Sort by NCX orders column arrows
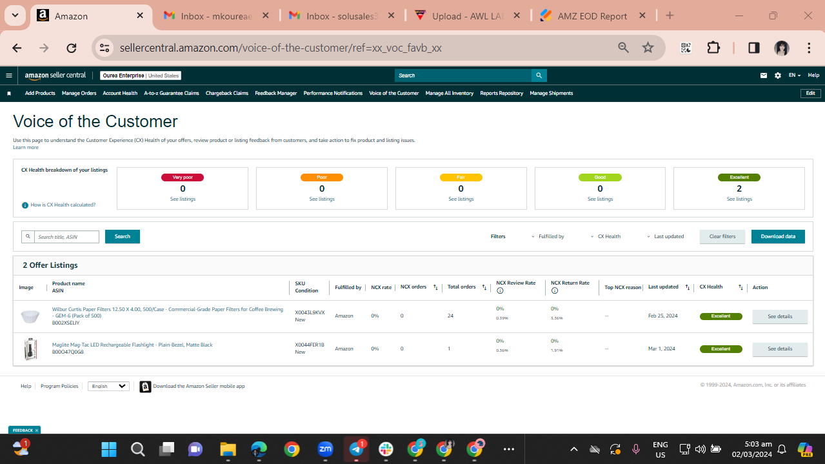 click(x=435, y=287)
